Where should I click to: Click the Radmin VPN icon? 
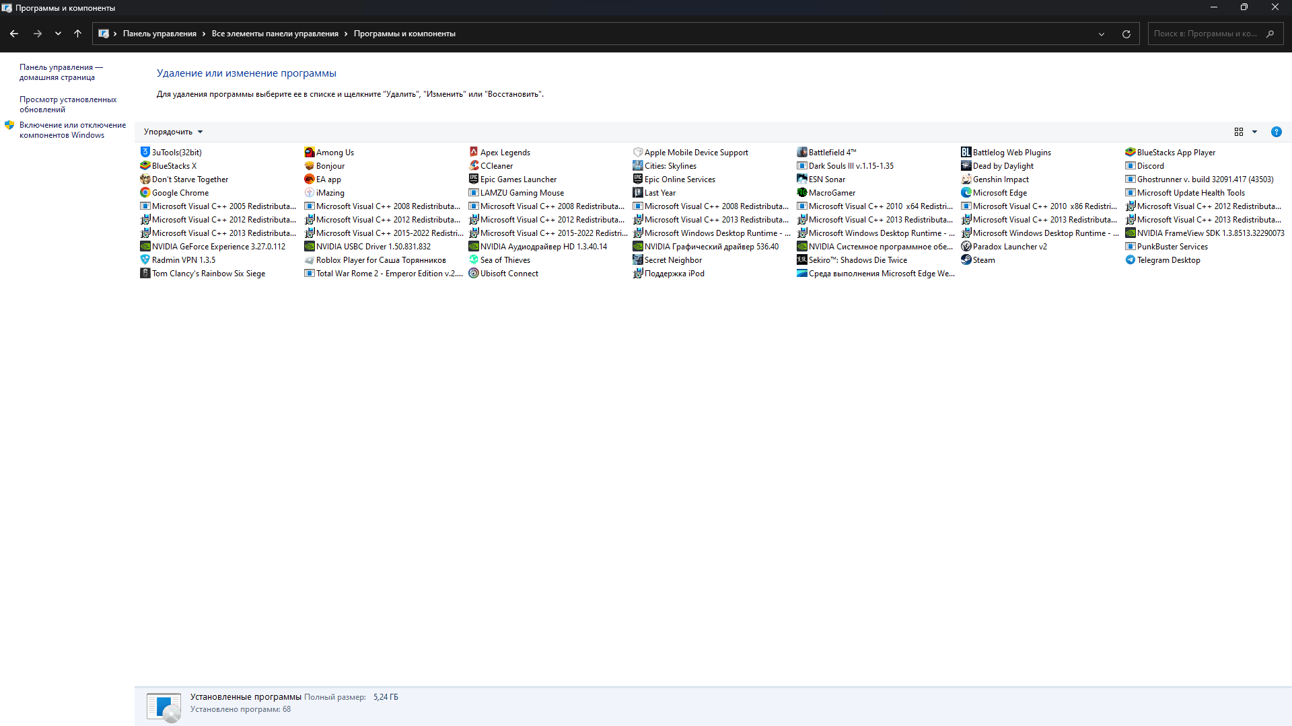coord(145,259)
